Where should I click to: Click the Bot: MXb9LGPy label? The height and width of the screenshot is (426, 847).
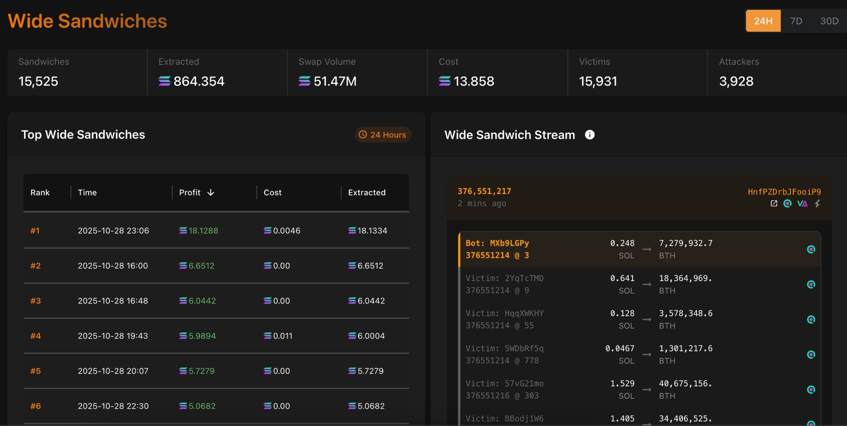click(497, 243)
